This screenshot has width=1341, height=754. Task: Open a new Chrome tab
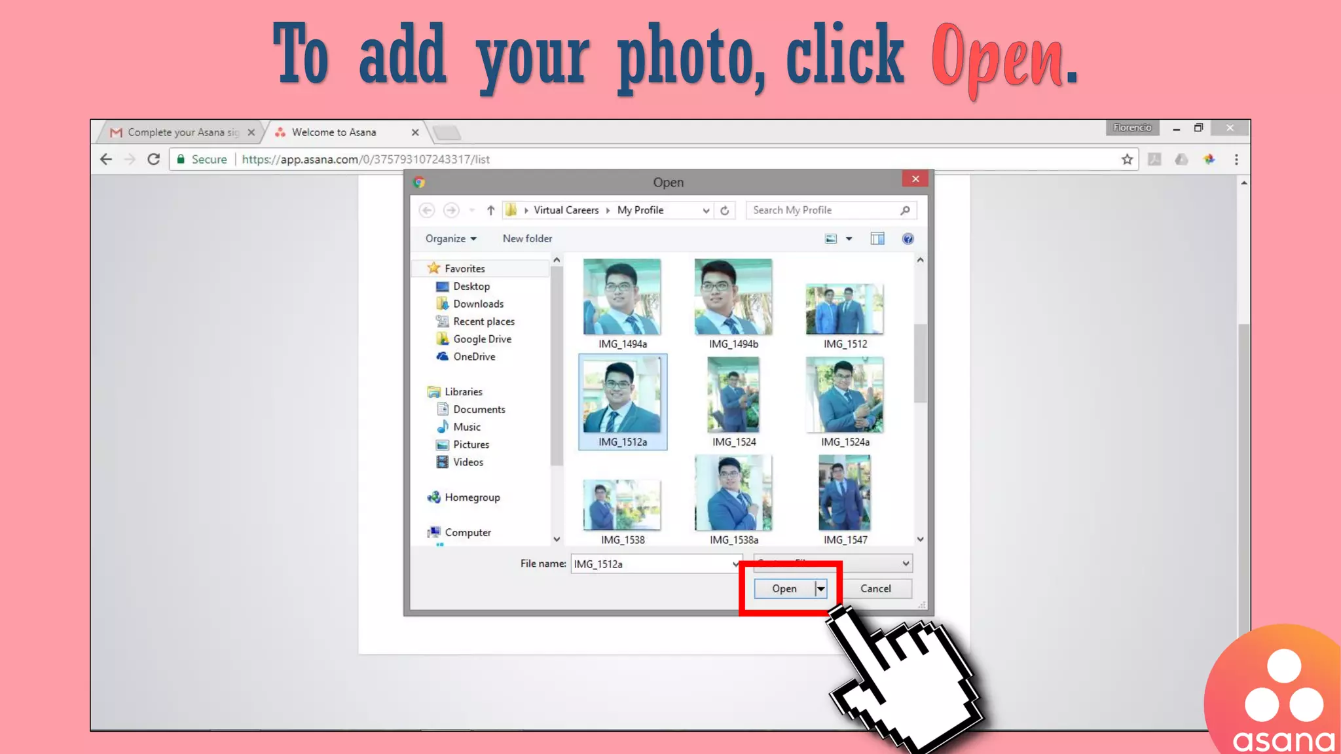[447, 133]
